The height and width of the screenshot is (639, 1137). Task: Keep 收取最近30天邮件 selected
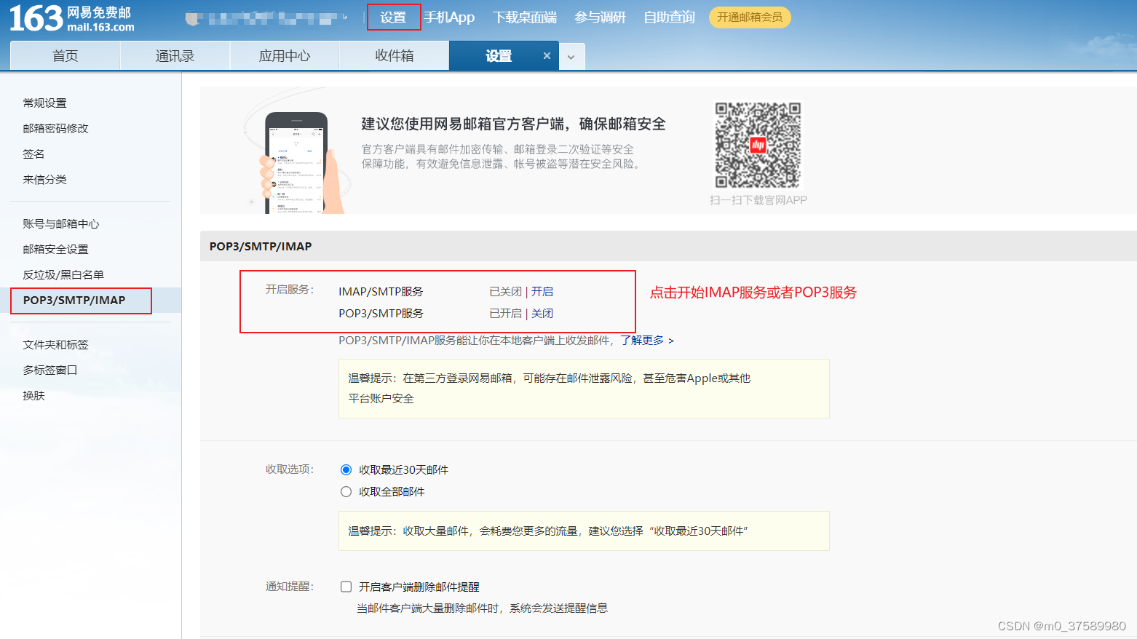[x=346, y=469]
